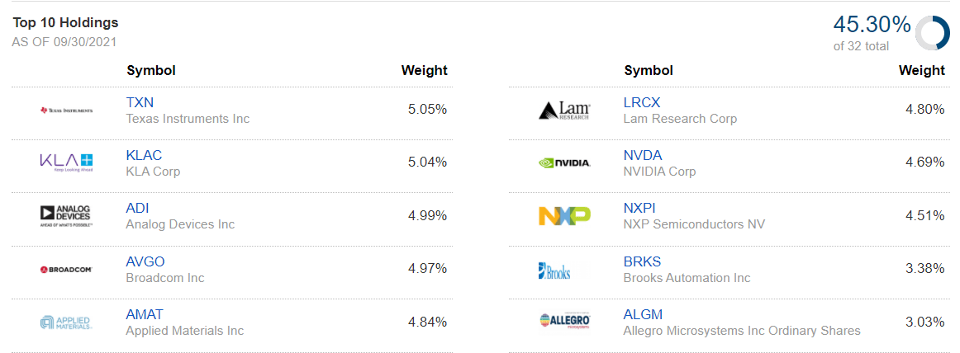The width and height of the screenshot is (960, 353).
Task: Click the Analog Devices logo
Action: (66, 215)
